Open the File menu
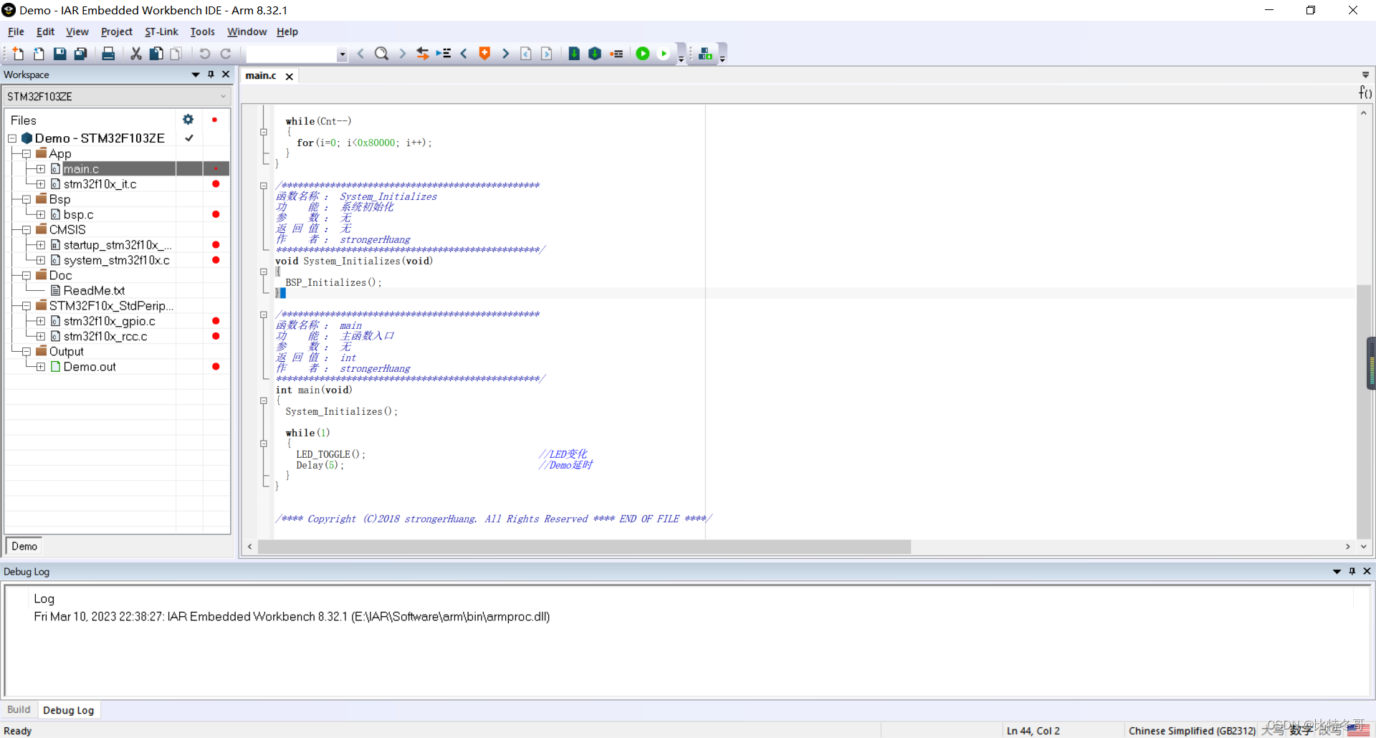 (16, 32)
